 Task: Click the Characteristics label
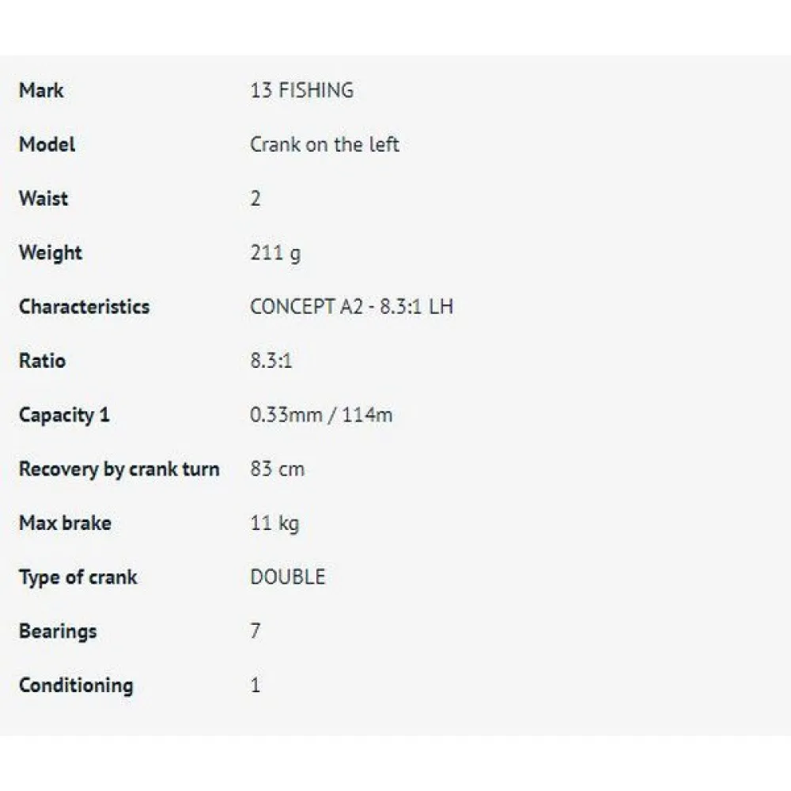tap(84, 307)
